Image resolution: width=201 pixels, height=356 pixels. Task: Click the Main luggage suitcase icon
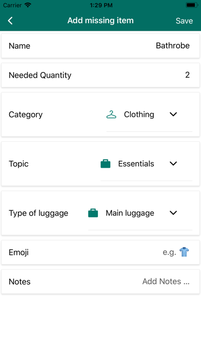point(93,213)
